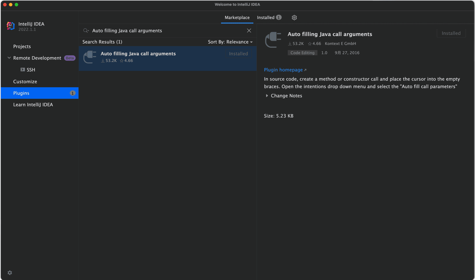Click the Kontext E GmbH vendor name
475x280 pixels.
(x=340, y=44)
